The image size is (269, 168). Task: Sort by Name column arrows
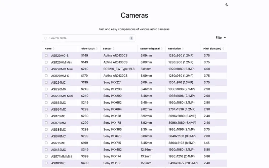pos(54,49)
